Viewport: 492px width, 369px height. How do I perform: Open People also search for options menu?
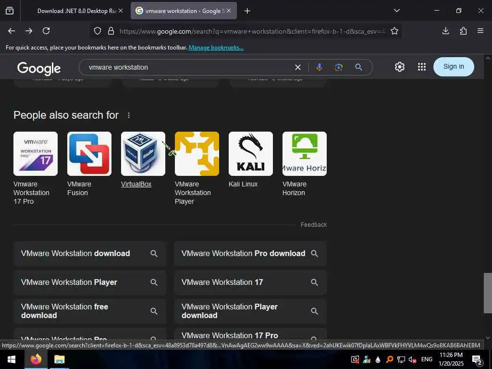point(129,115)
